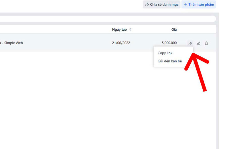Select the highlighted Simple Web table row
229x149 pixels.
pyautogui.click(x=72, y=43)
